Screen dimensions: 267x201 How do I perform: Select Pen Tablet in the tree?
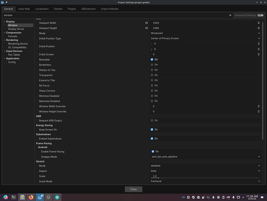[14, 55]
